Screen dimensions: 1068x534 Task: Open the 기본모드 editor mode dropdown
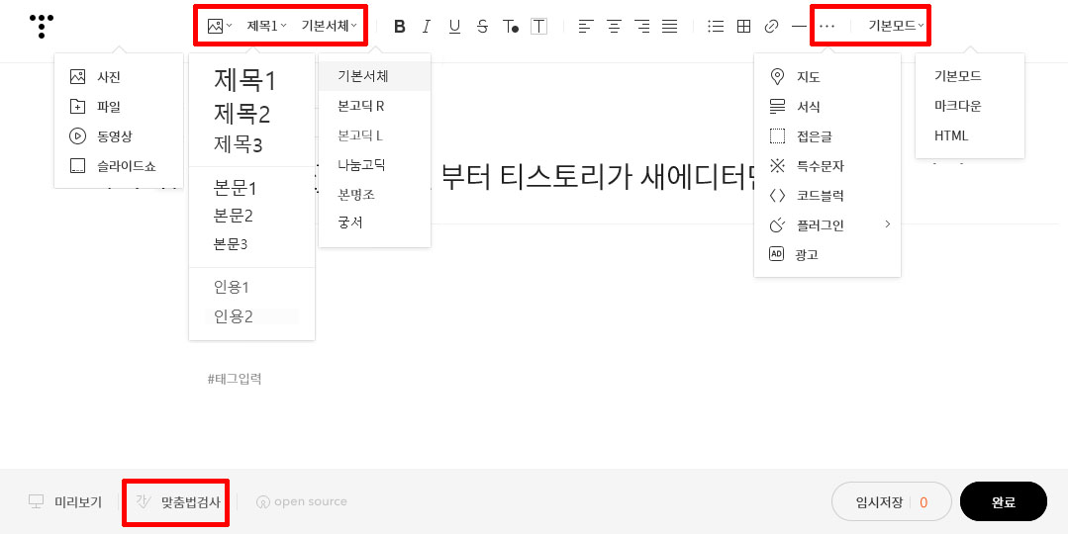[x=896, y=26]
